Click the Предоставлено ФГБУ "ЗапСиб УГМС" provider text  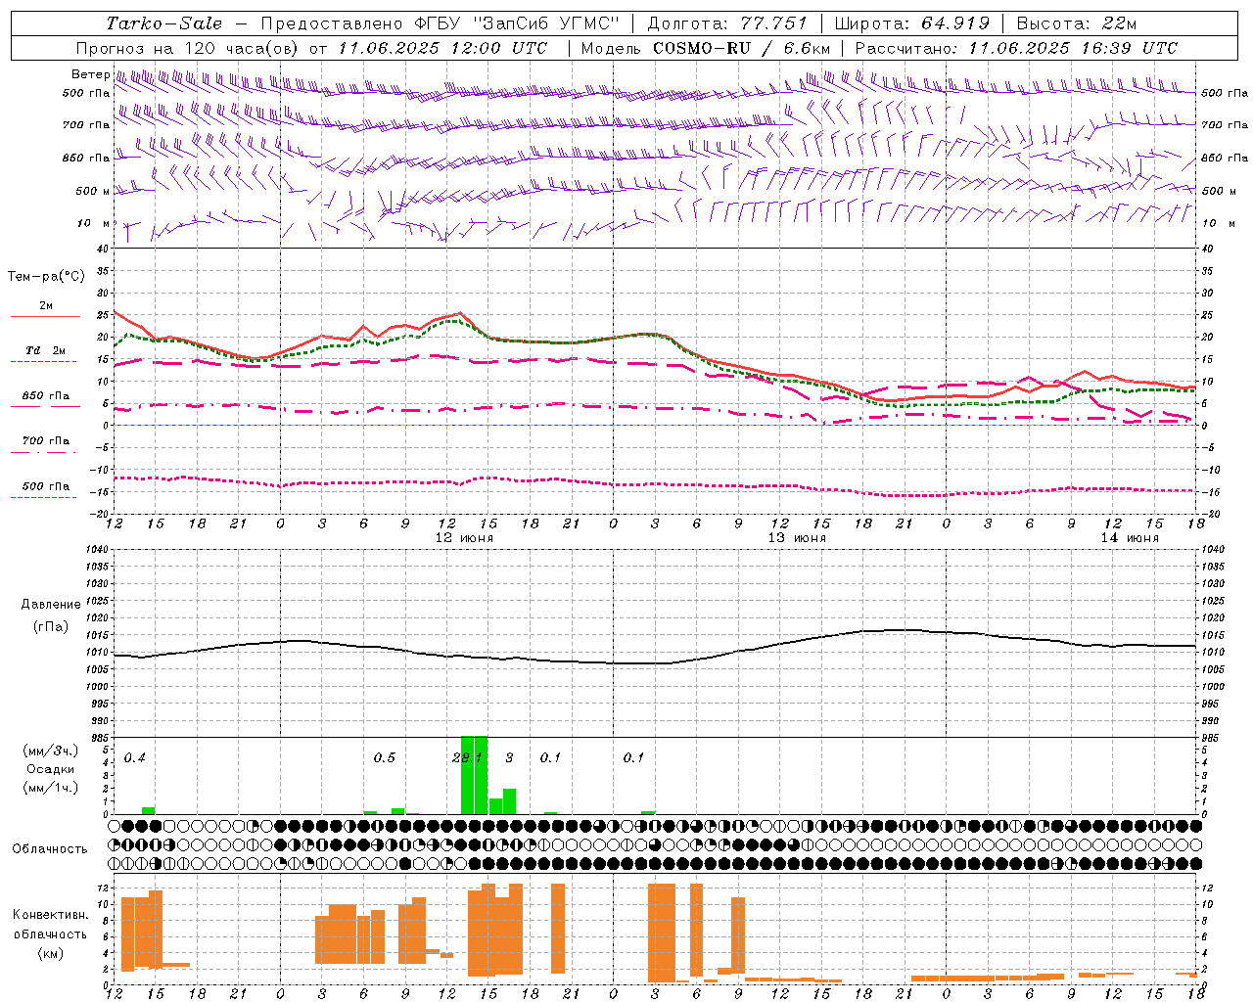441,23
